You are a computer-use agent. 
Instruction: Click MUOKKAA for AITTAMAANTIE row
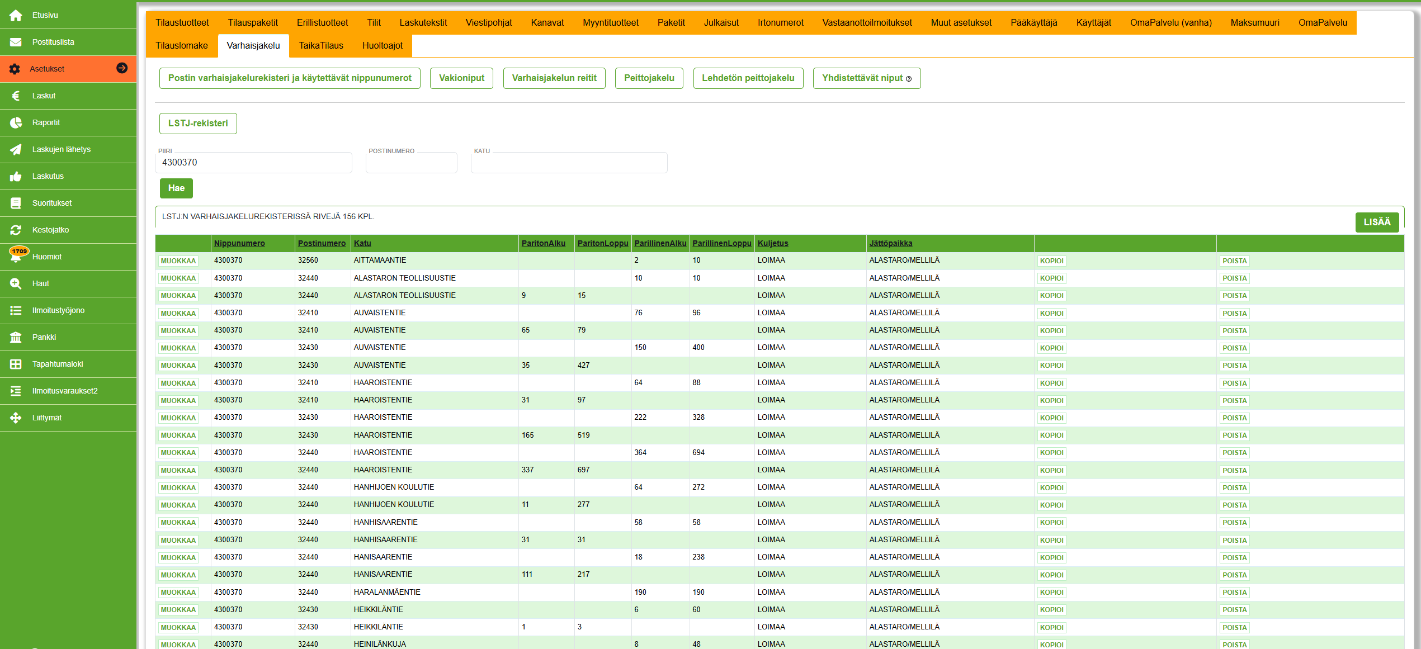178,261
